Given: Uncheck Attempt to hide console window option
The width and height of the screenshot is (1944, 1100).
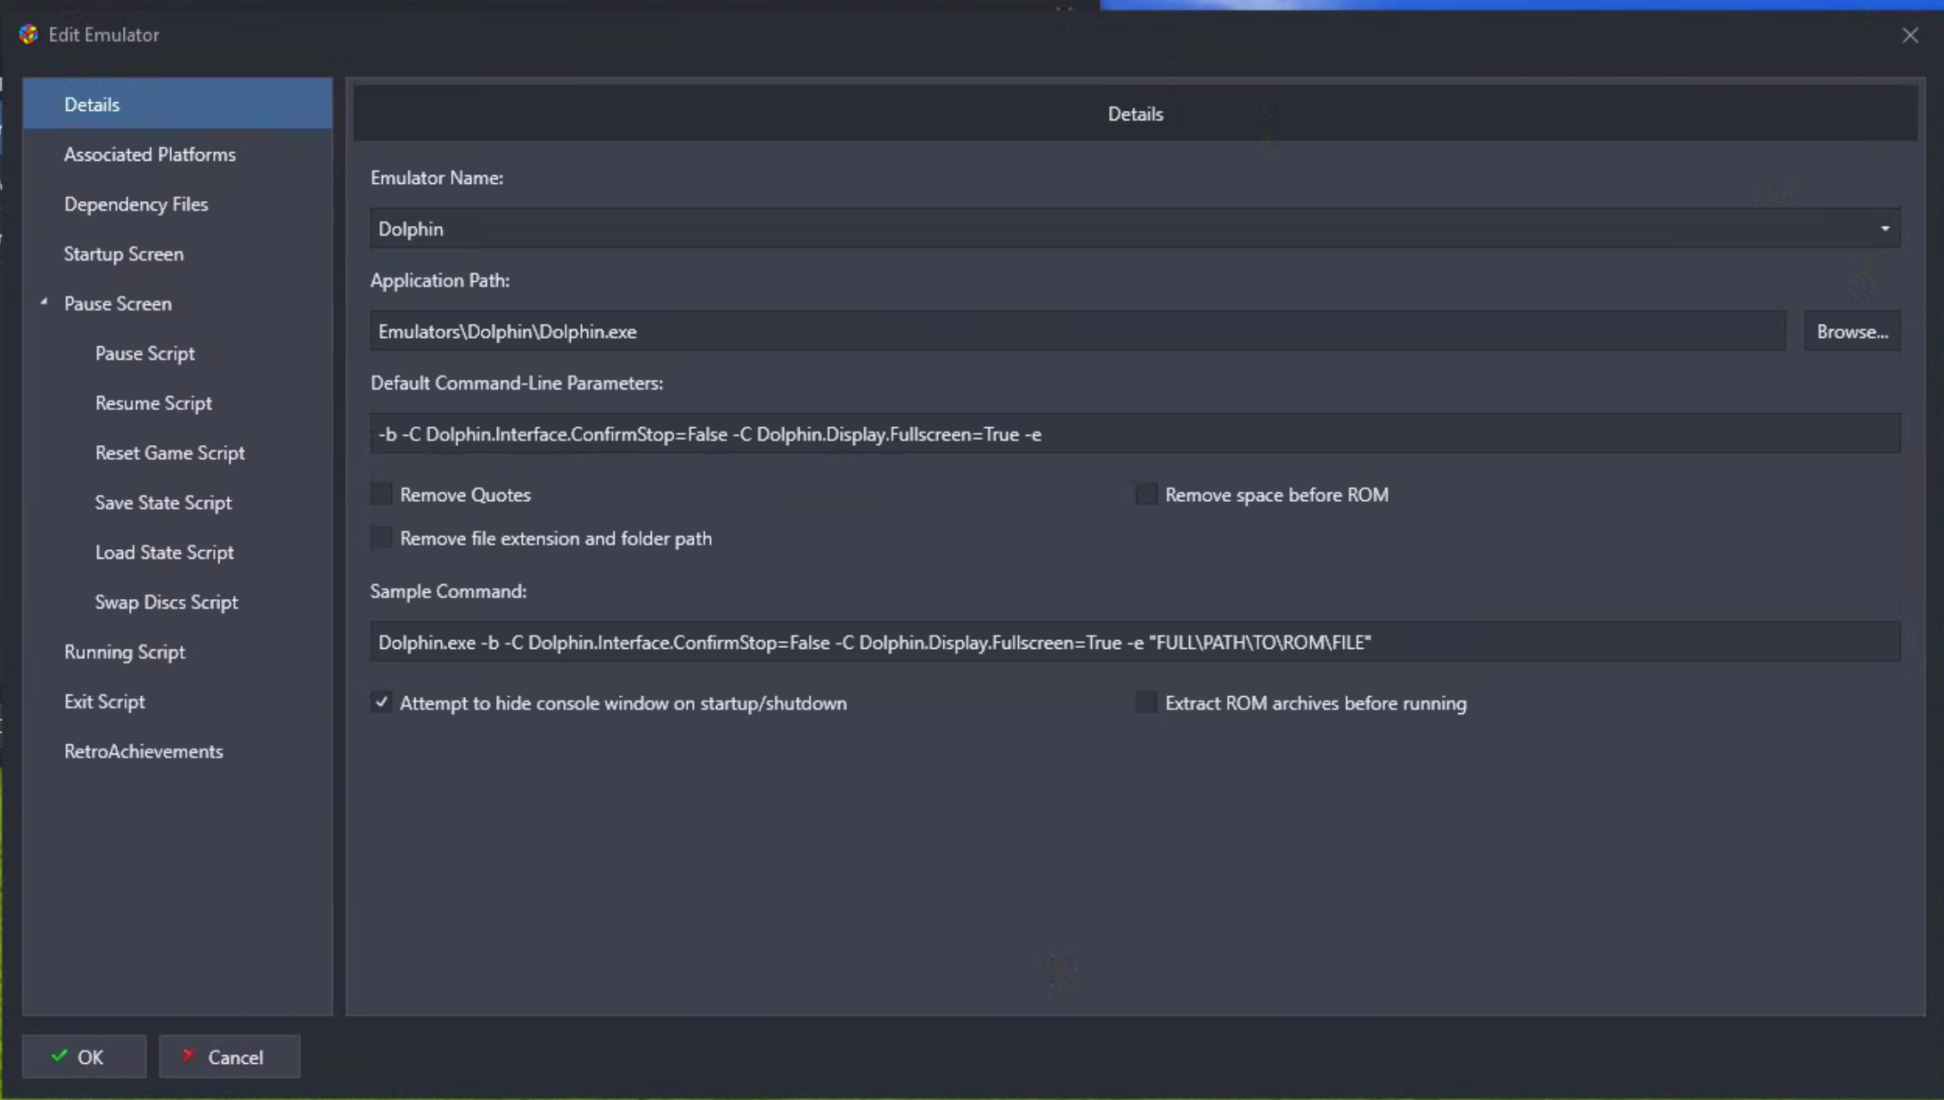Looking at the screenshot, I should click(x=381, y=702).
